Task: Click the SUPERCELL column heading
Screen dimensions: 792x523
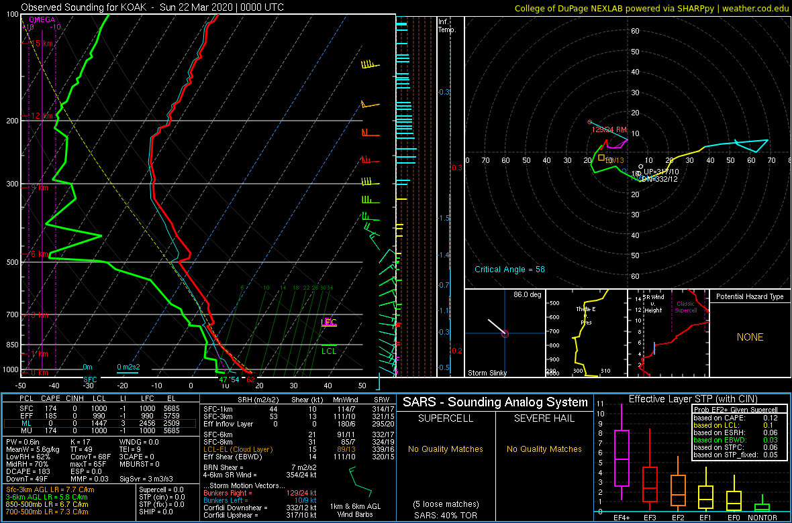Action: coord(446,418)
